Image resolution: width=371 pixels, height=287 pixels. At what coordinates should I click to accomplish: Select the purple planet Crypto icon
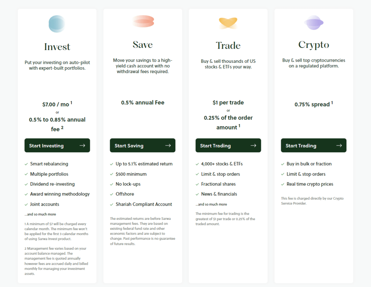click(313, 22)
